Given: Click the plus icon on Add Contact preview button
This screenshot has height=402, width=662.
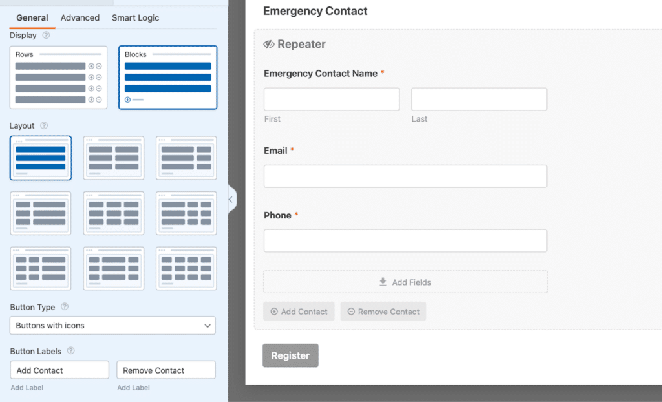Looking at the screenshot, I should [274, 311].
